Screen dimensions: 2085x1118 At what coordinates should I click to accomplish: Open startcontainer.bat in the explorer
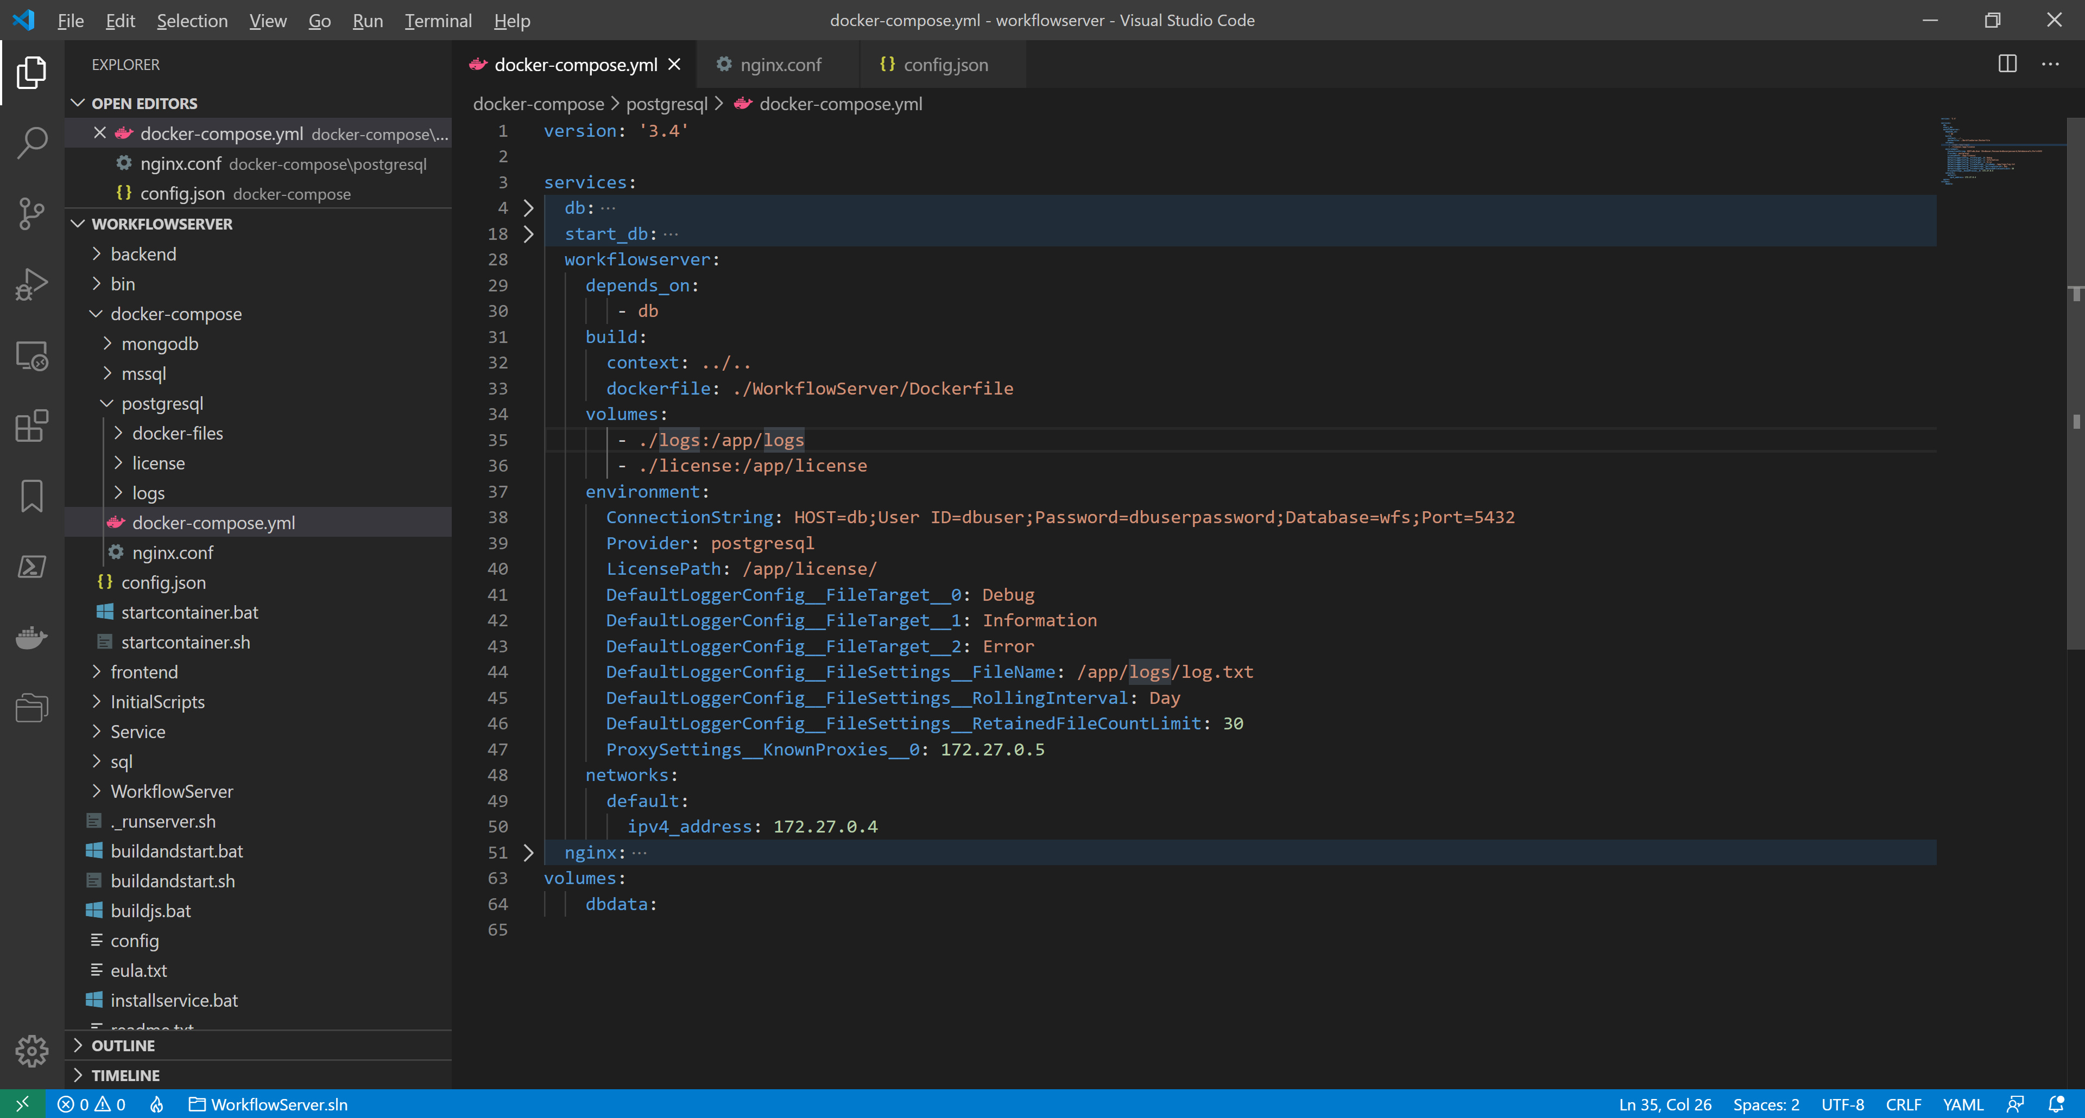tap(189, 612)
